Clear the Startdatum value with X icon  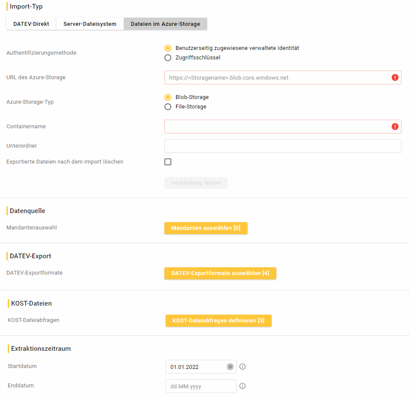pyautogui.click(x=230, y=367)
